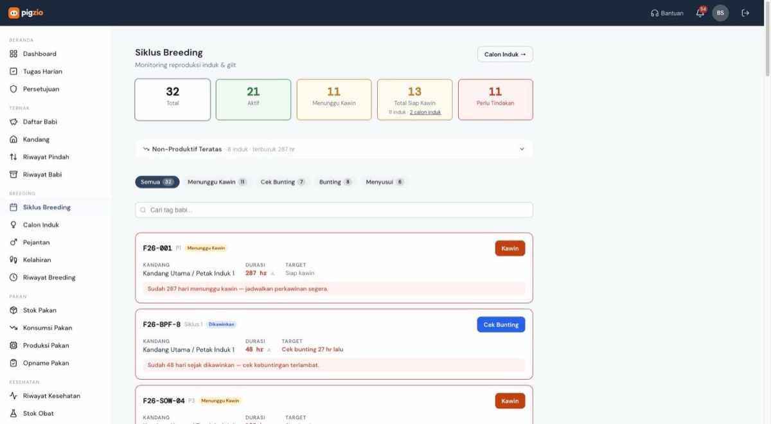Open Konsumsi Pakan trend icon
This screenshot has height=424, width=771.
[x=13, y=328]
